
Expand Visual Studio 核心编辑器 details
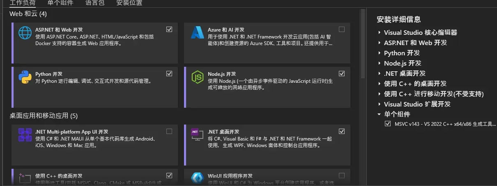380,32
